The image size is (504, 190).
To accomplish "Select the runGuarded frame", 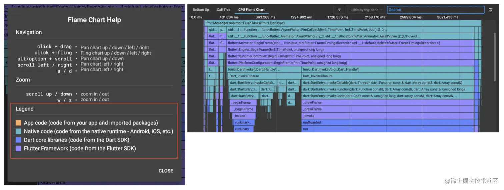I will [x=388, y=123].
